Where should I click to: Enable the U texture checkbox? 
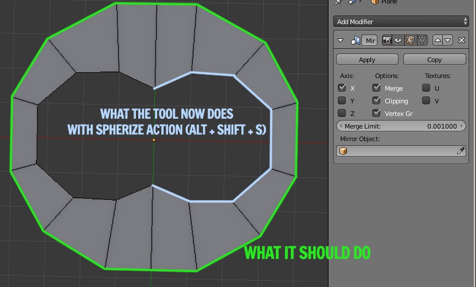(x=426, y=88)
